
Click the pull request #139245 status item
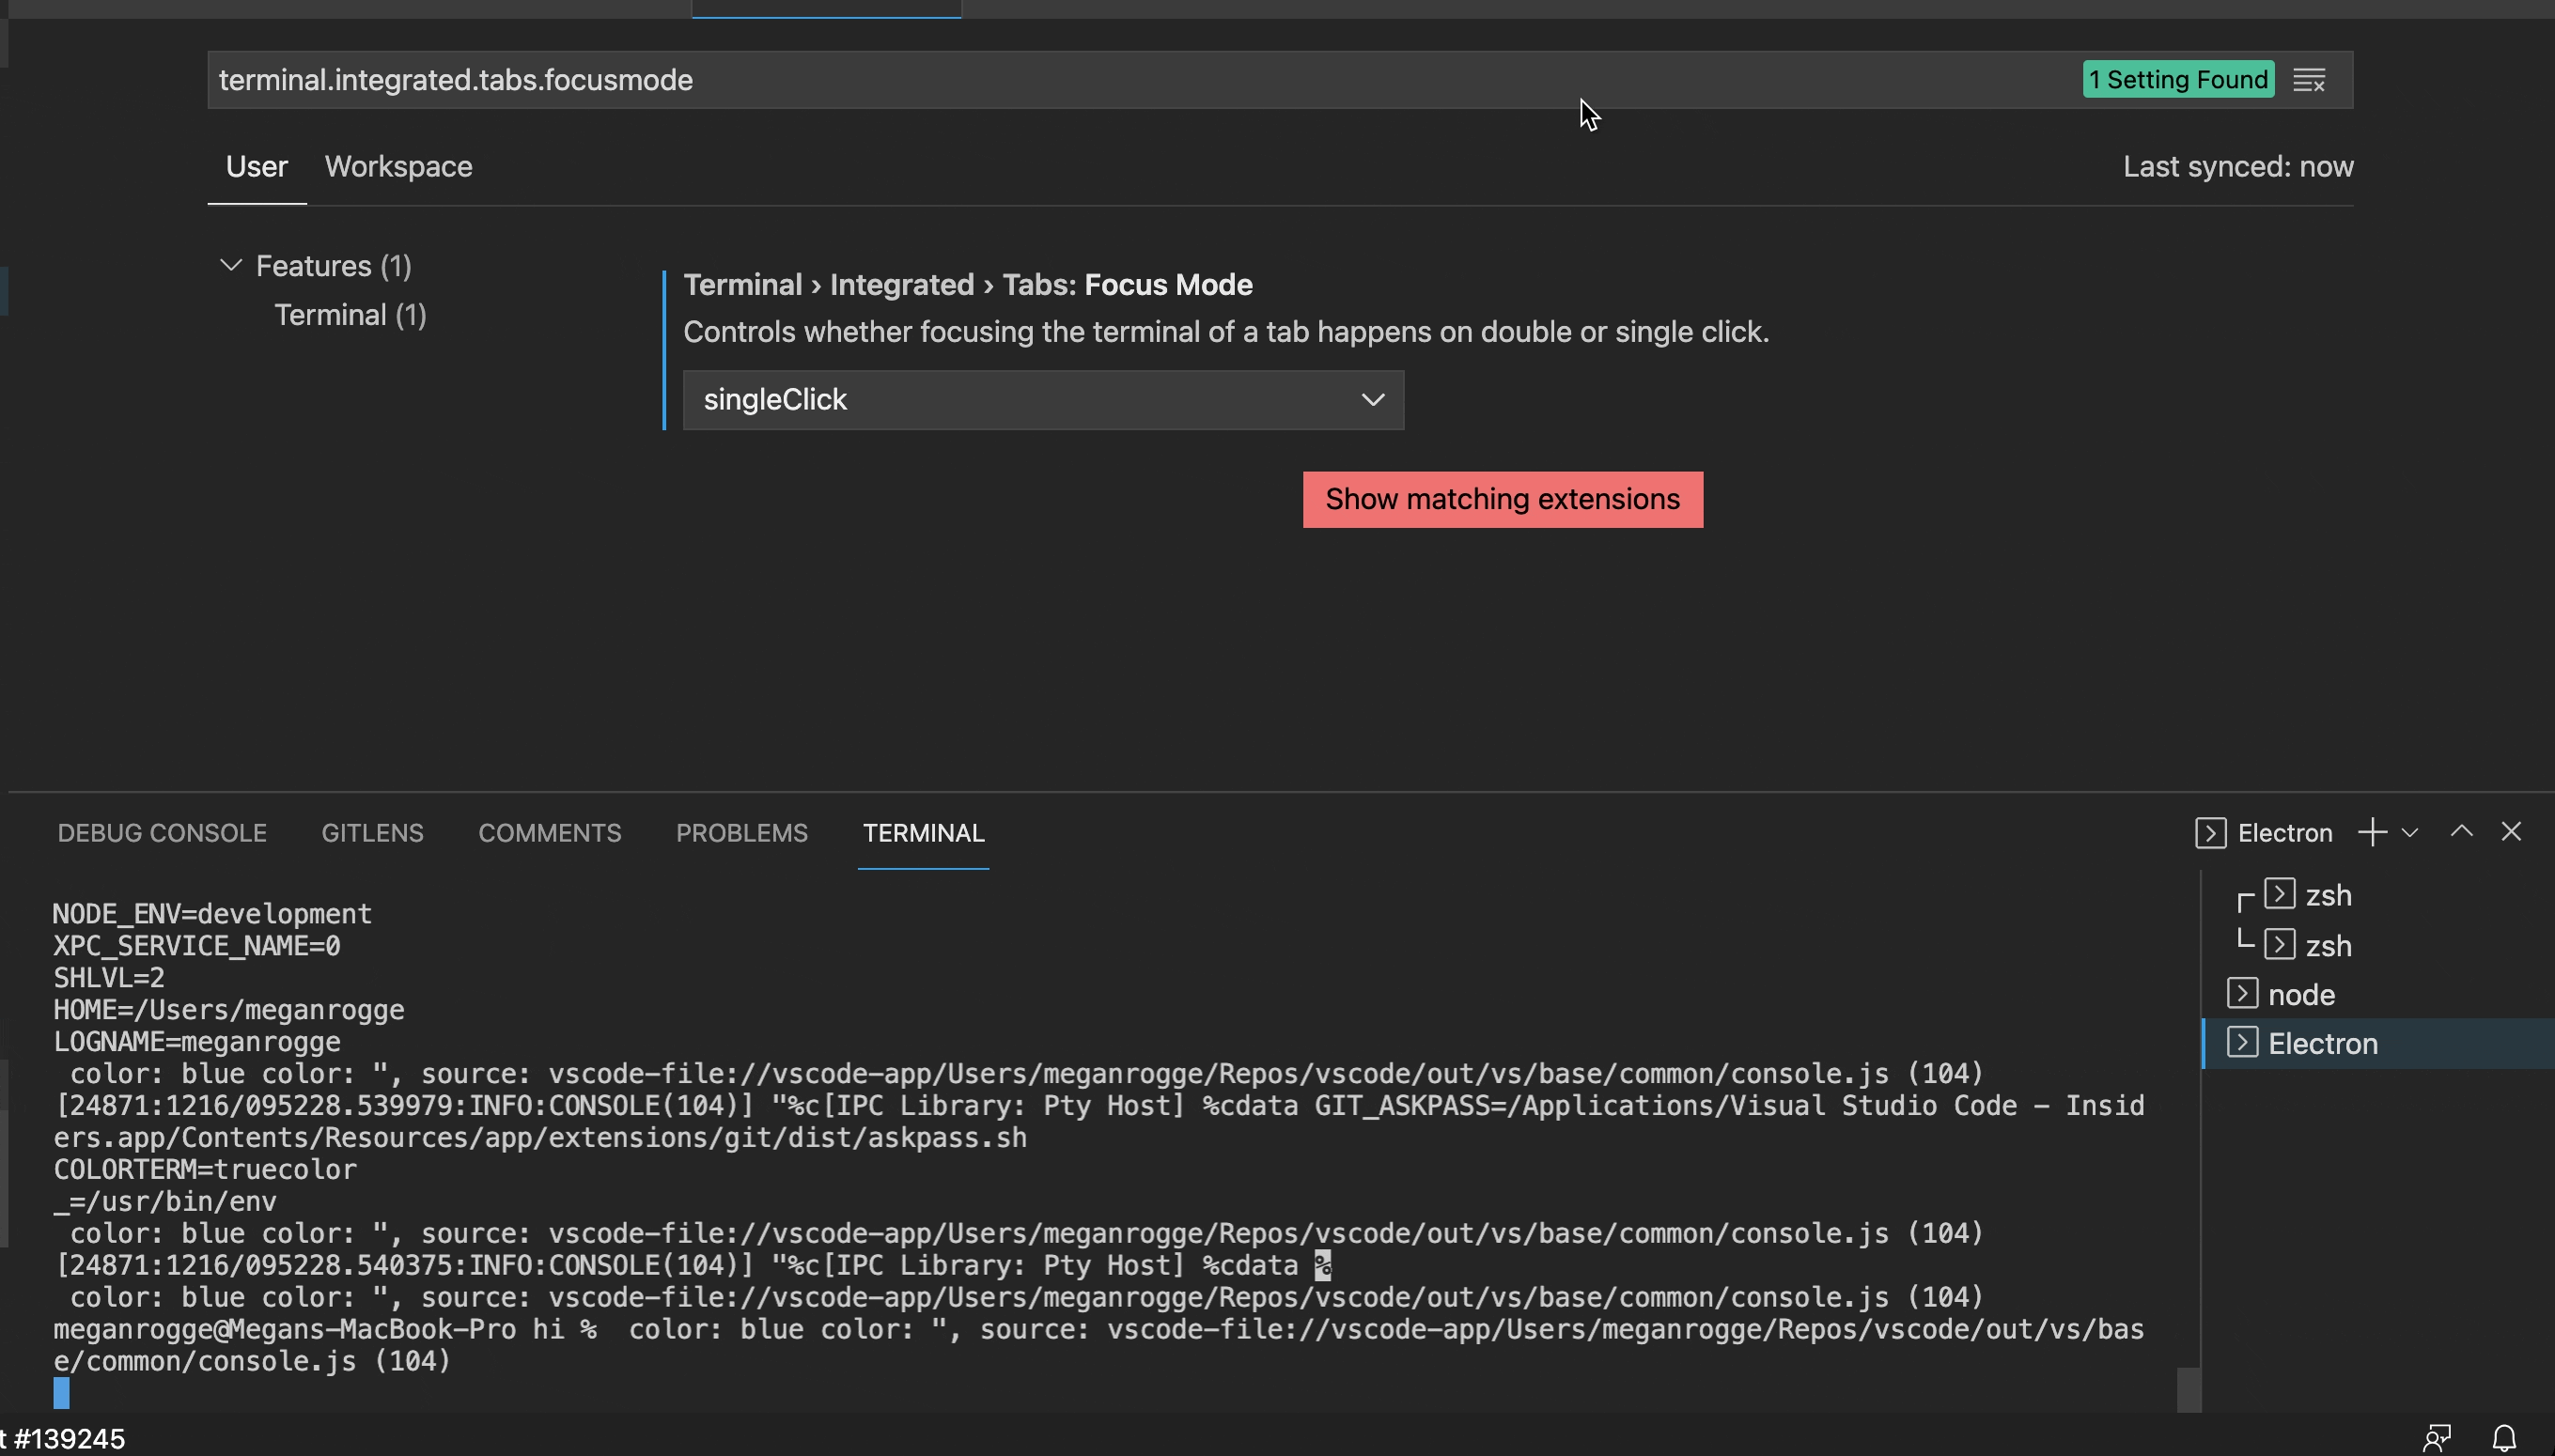coord(62,1438)
